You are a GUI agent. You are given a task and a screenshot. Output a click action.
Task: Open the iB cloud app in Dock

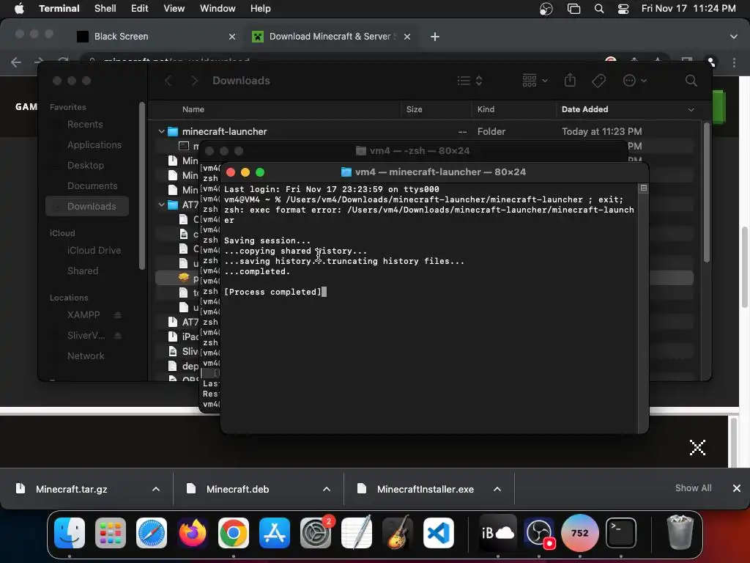point(498,533)
